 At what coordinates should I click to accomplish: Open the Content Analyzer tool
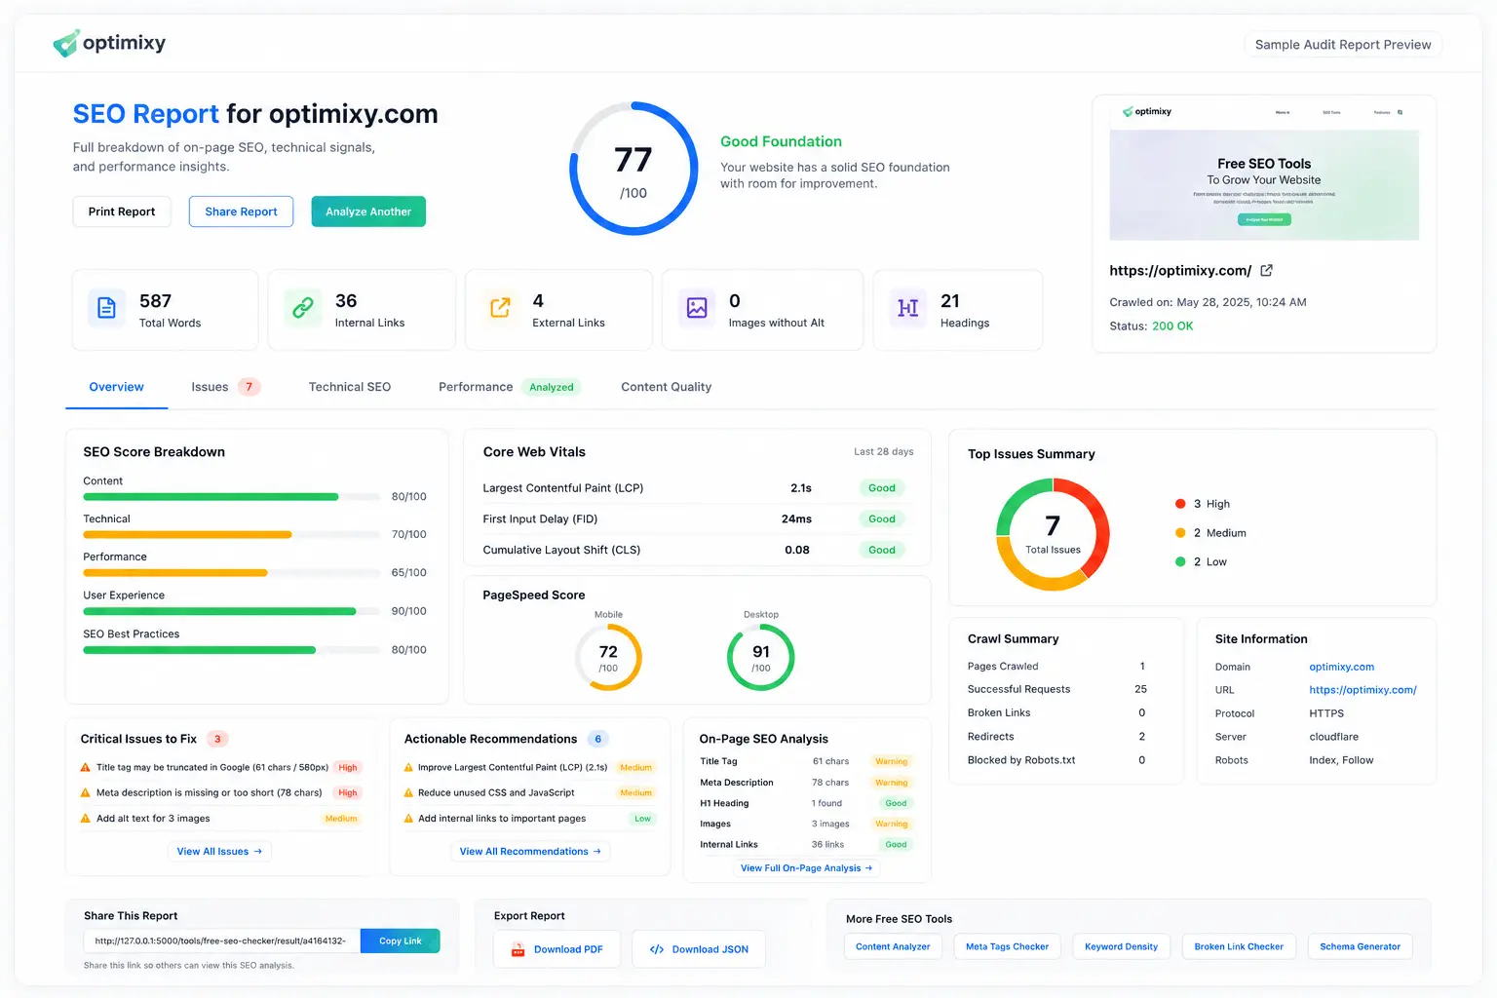tap(893, 946)
